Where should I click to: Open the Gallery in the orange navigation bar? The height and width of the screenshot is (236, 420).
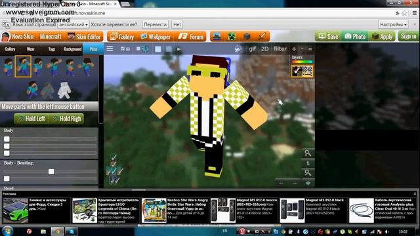(x=122, y=37)
